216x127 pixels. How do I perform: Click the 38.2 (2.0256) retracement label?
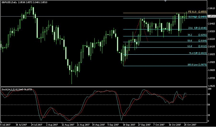(x=197, y=35)
